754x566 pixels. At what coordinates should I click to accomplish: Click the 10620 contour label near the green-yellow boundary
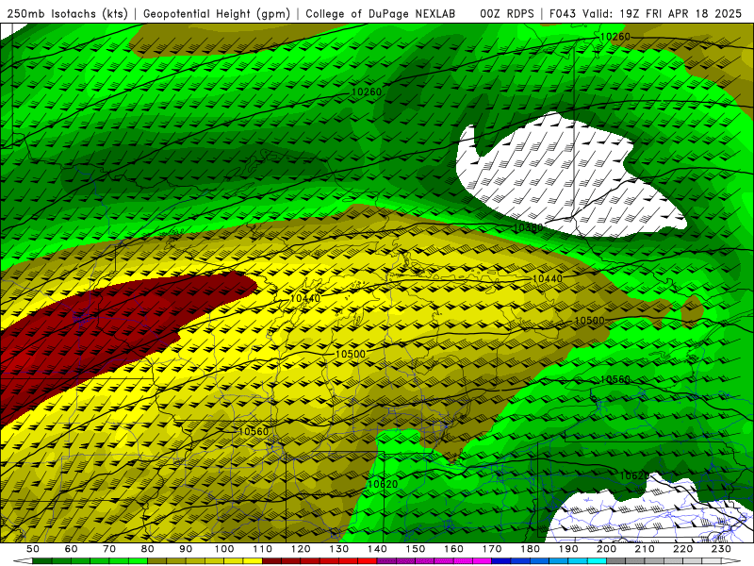(383, 484)
